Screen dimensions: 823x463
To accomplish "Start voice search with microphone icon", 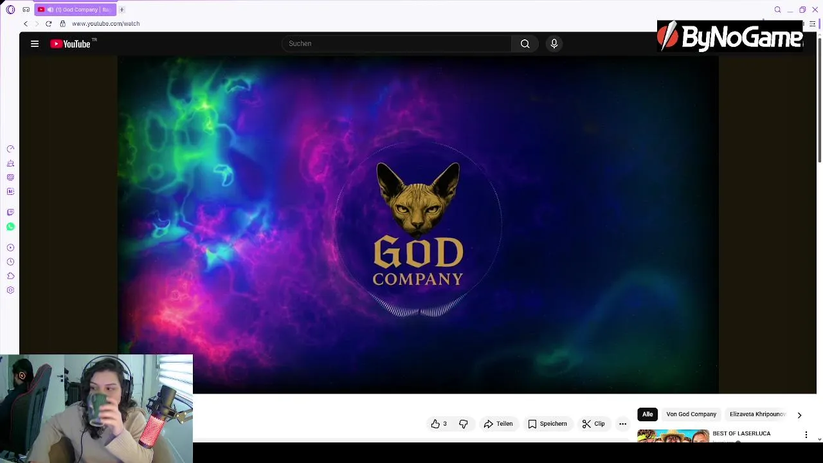I will click(x=554, y=44).
